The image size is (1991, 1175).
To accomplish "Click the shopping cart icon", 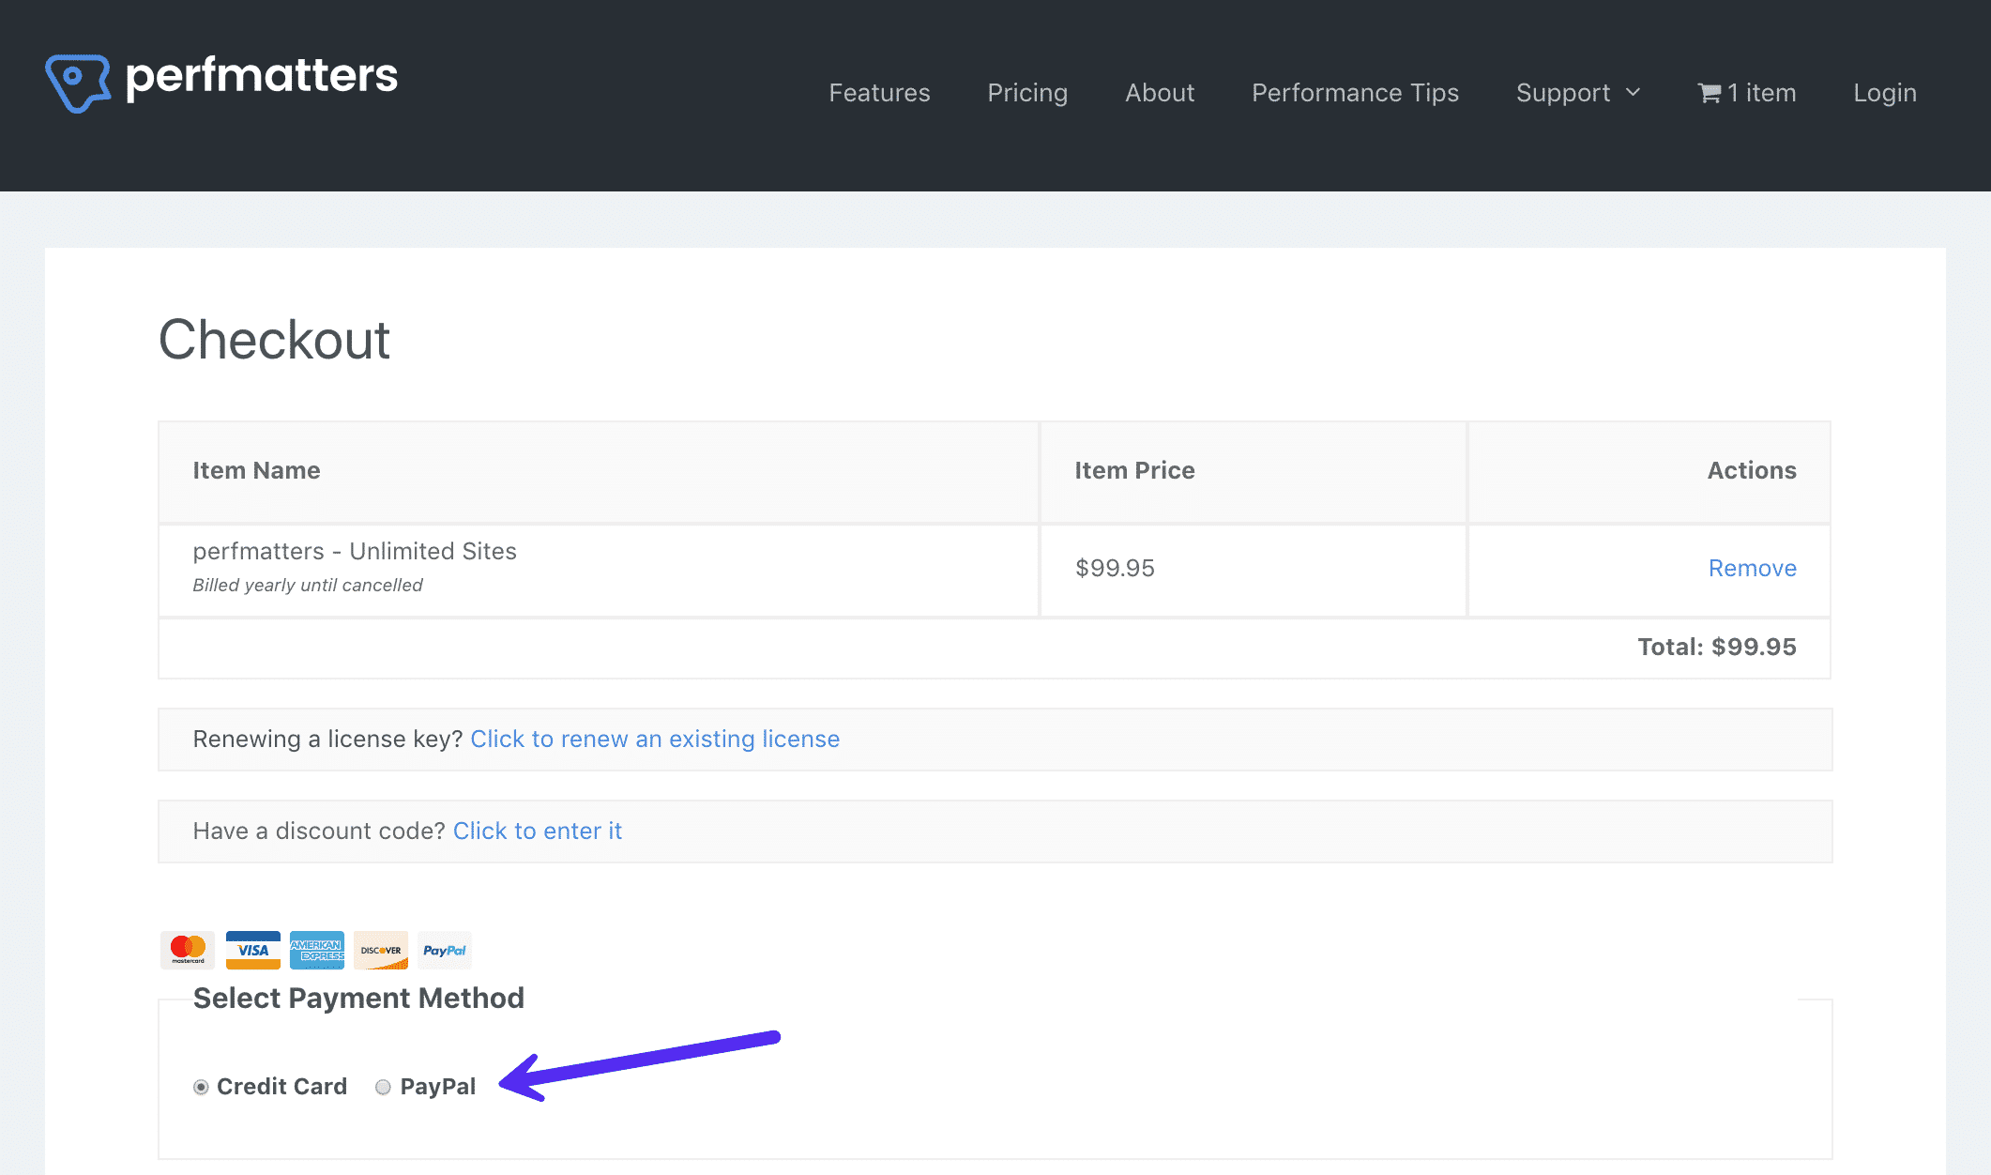I will (x=1706, y=92).
